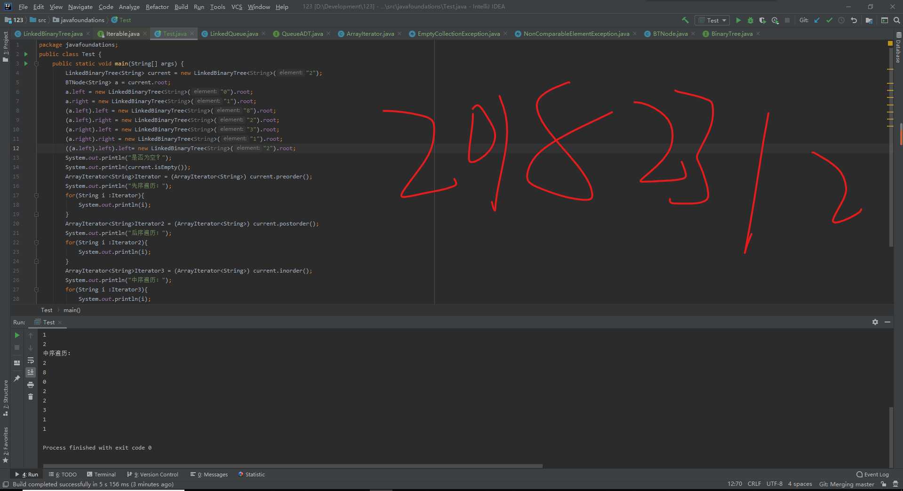Toggle the Project tool window
The width and height of the screenshot is (903, 491).
(x=6, y=46)
